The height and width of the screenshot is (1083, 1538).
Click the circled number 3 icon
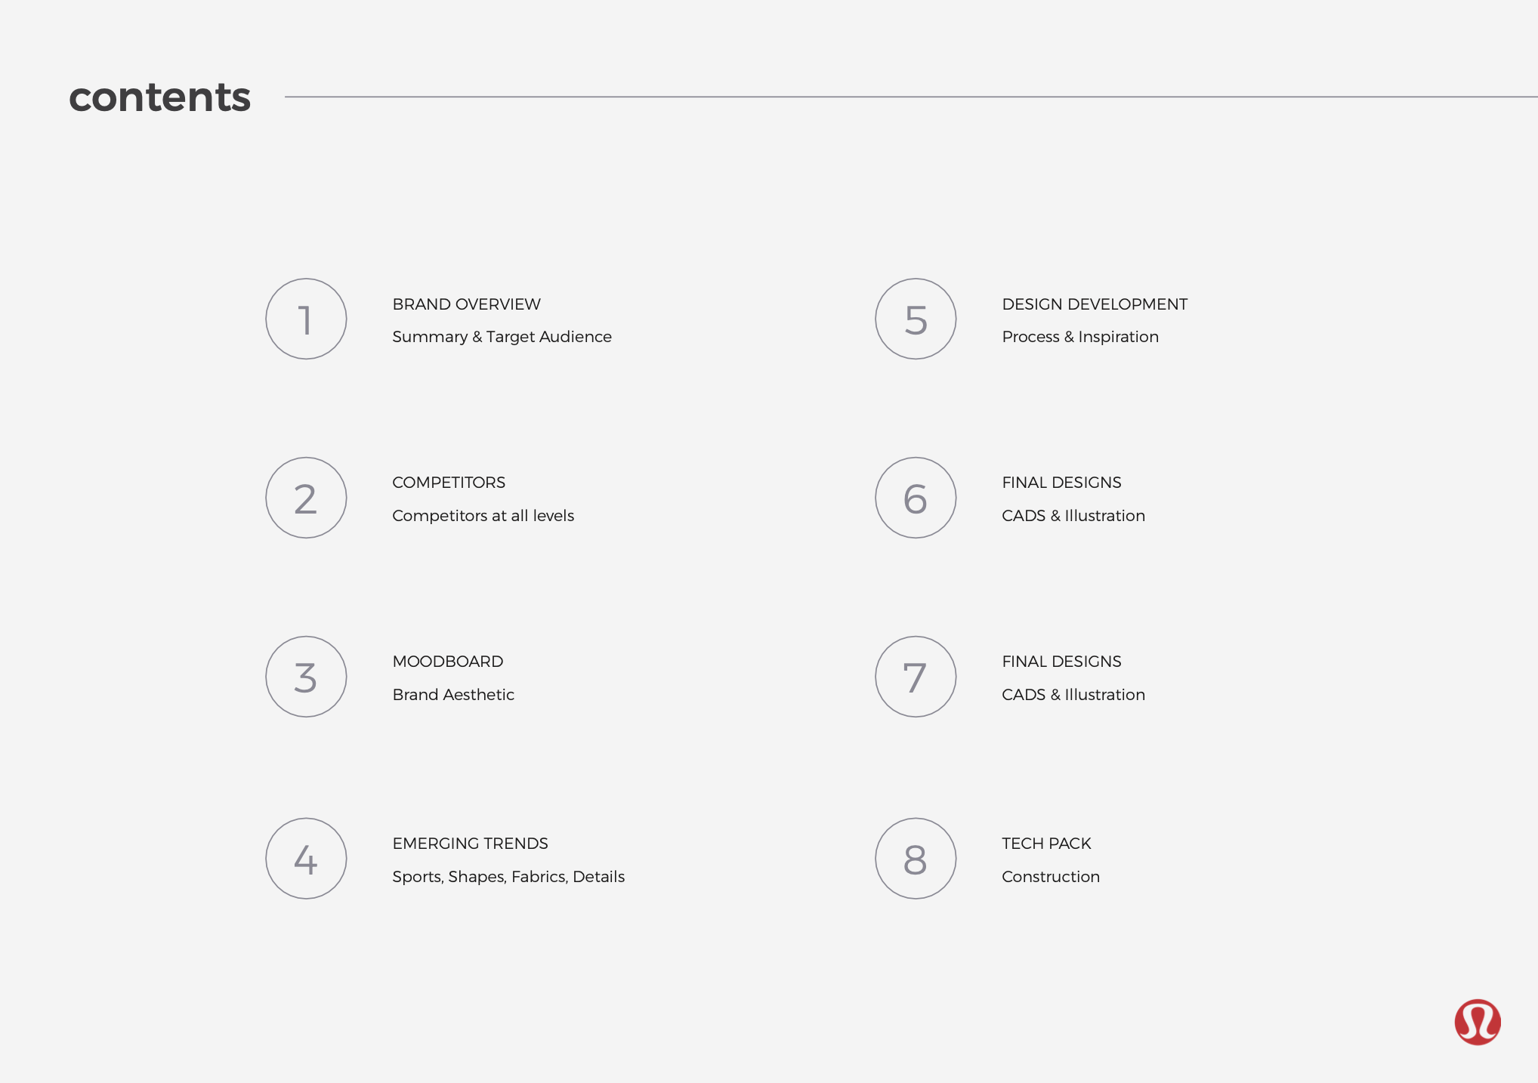point(306,677)
